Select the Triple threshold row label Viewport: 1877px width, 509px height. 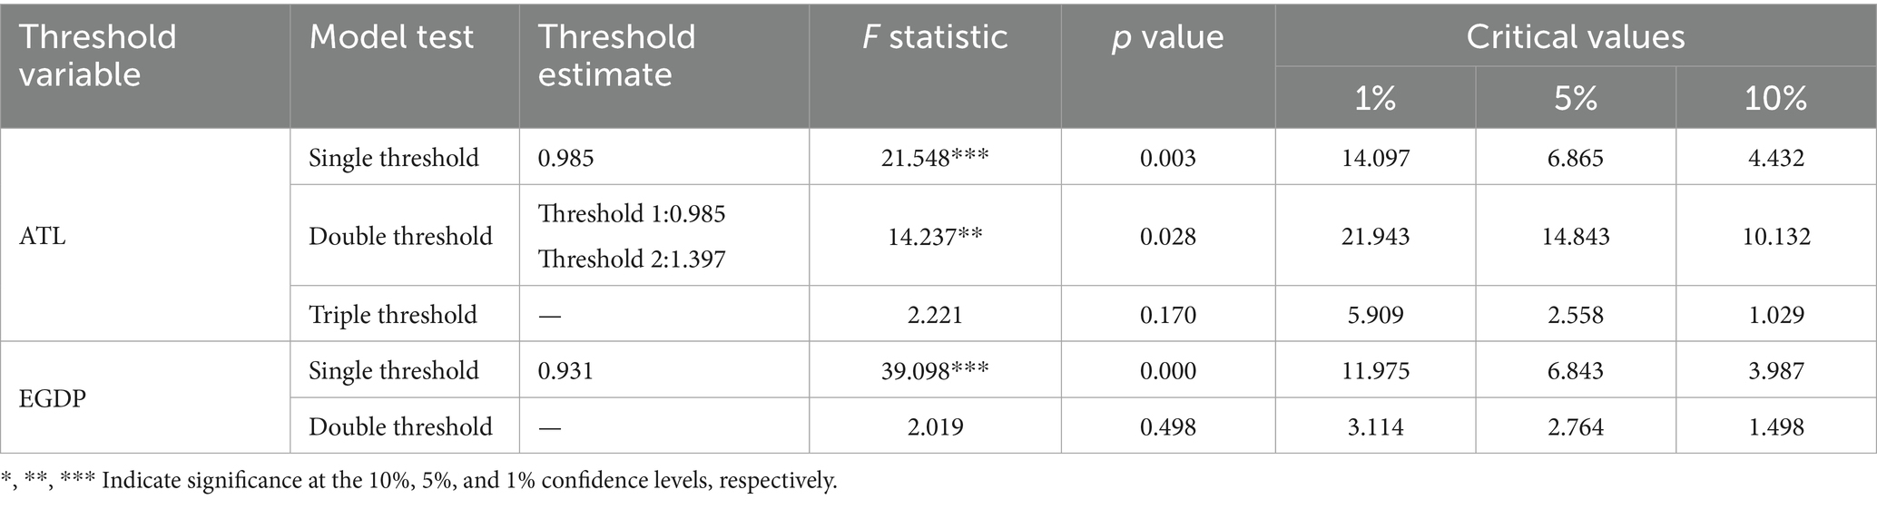[x=393, y=315]
